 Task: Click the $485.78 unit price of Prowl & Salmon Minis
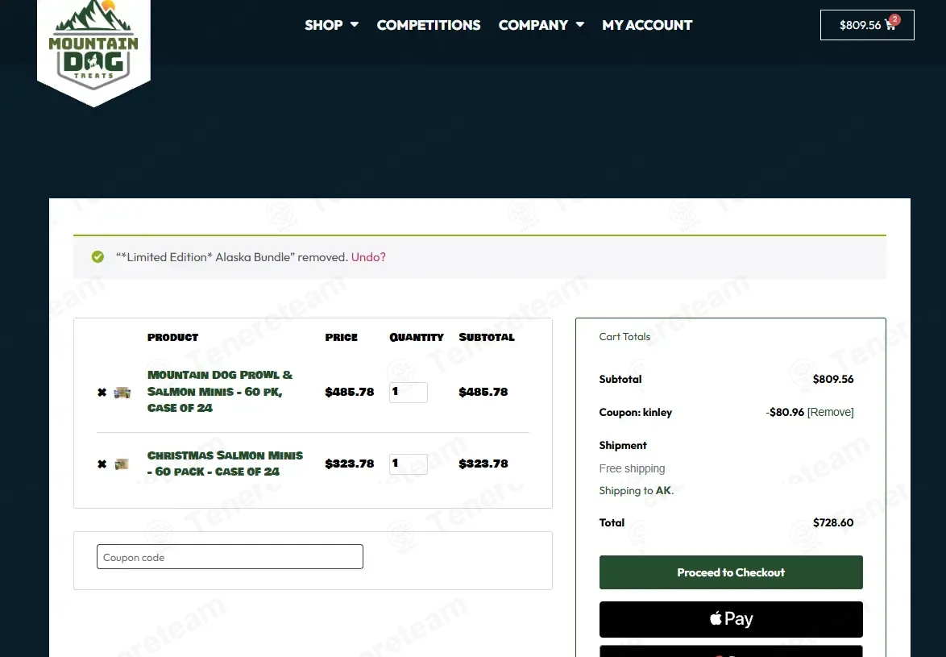350,392
